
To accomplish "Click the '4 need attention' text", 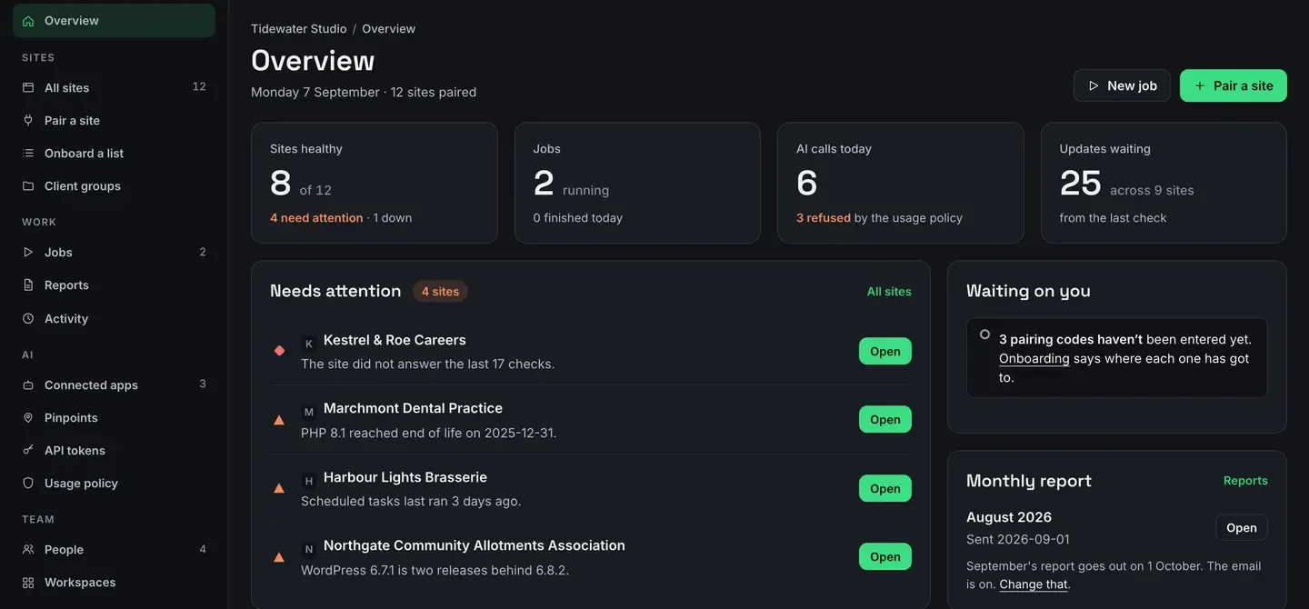I will 316,218.
